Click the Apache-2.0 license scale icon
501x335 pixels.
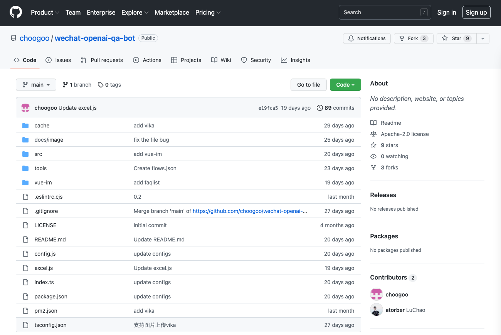pos(373,134)
